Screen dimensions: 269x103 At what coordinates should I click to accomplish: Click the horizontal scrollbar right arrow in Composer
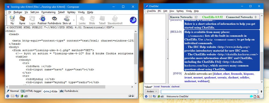132,87
